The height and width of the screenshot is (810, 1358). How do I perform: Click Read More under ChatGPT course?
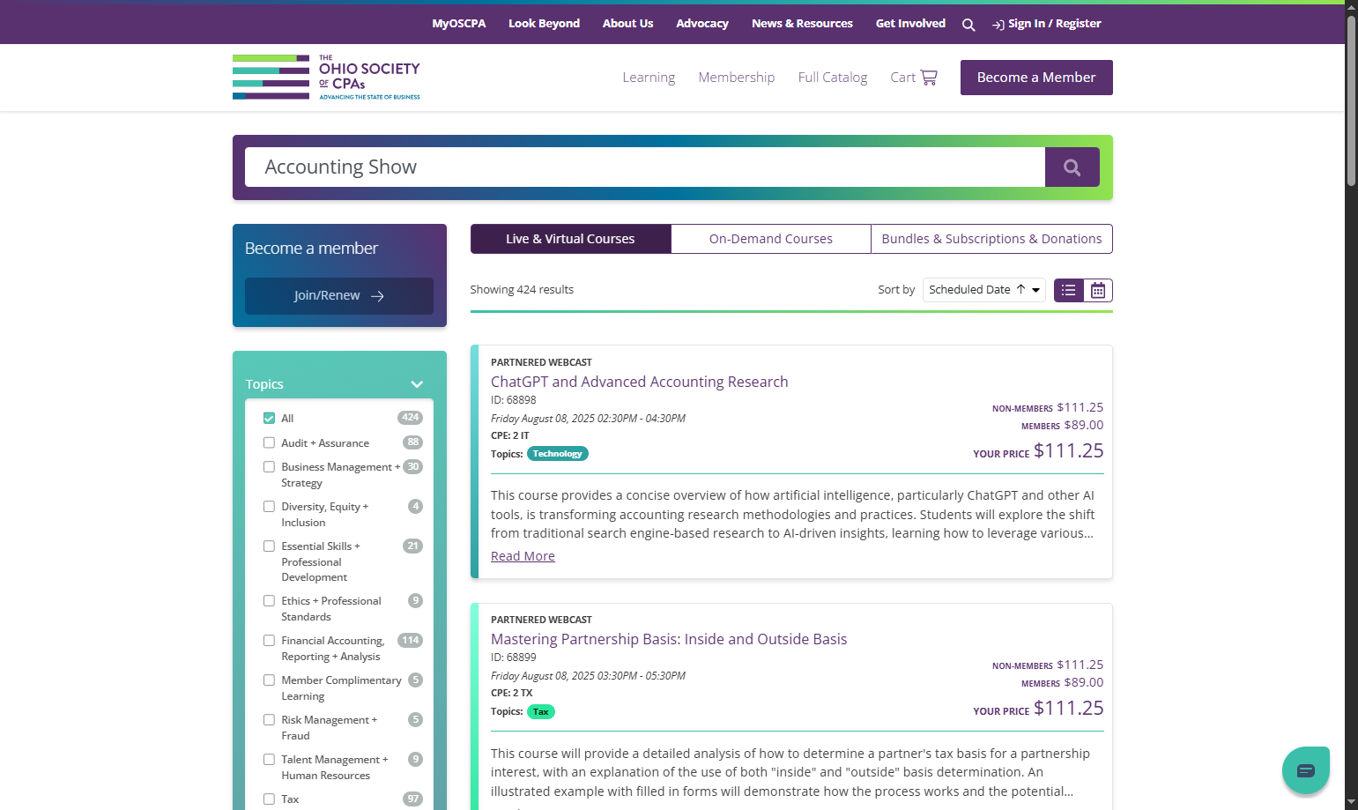(x=523, y=556)
